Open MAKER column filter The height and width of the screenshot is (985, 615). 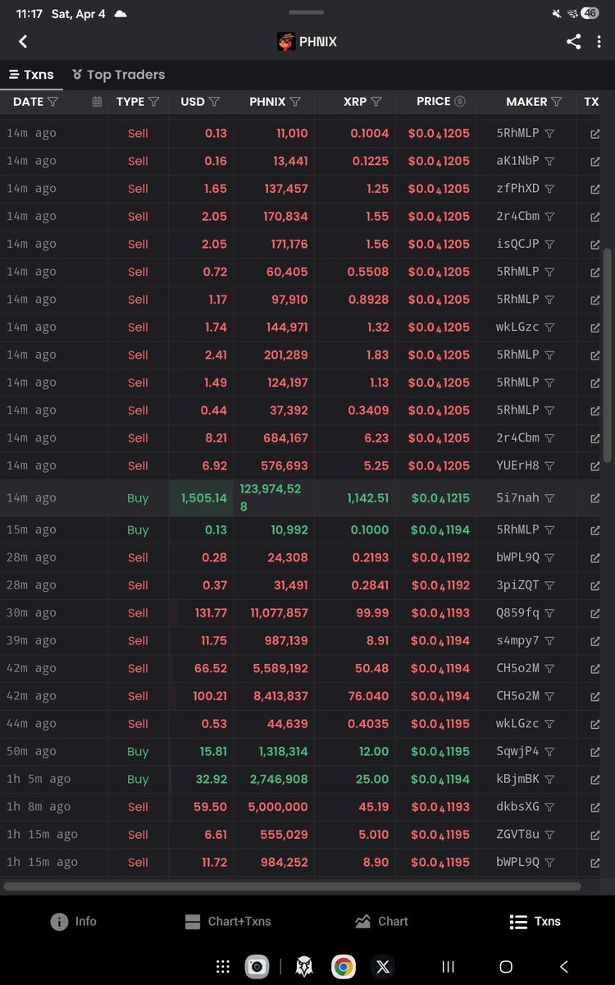557,102
